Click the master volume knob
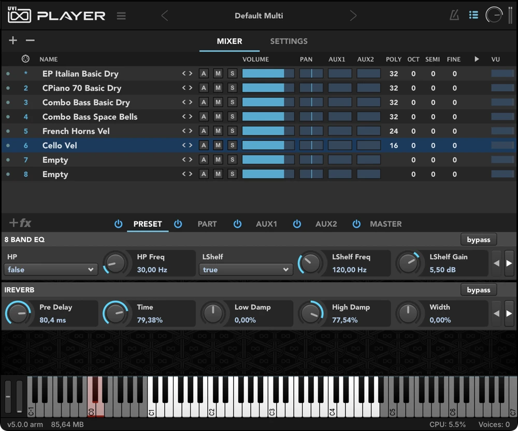The image size is (518, 431). (x=494, y=15)
